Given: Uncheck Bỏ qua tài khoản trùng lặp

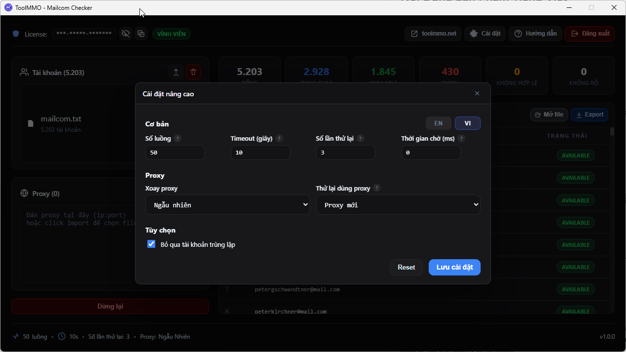Looking at the screenshot, I should [x=151, y=244].
